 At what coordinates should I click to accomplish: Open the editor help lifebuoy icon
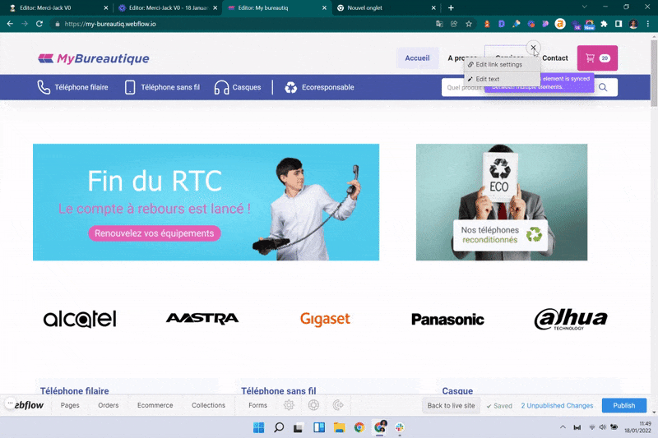pos(313,405)
